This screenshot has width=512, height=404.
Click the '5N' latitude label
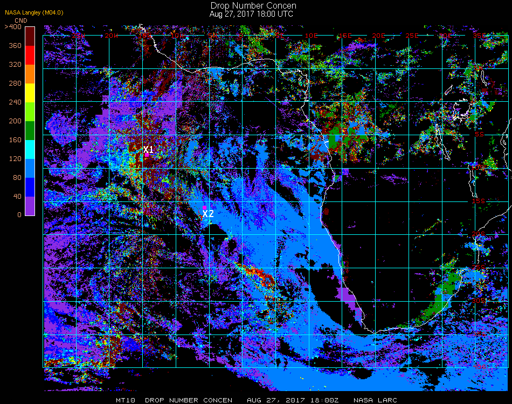coord(479,68)
